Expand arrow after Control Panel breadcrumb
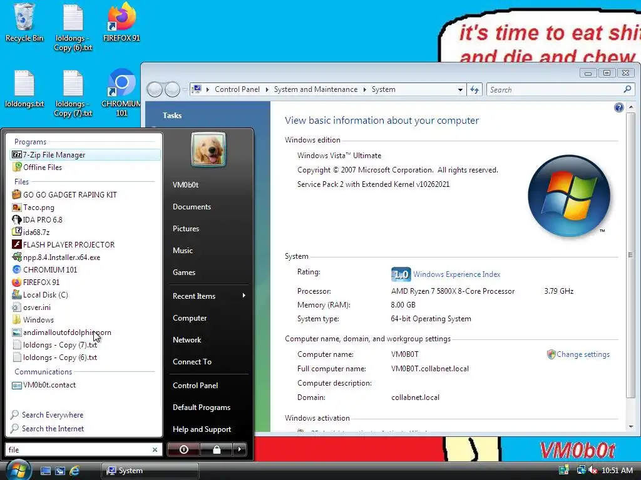The image size is (641, 480). [267, 89]
